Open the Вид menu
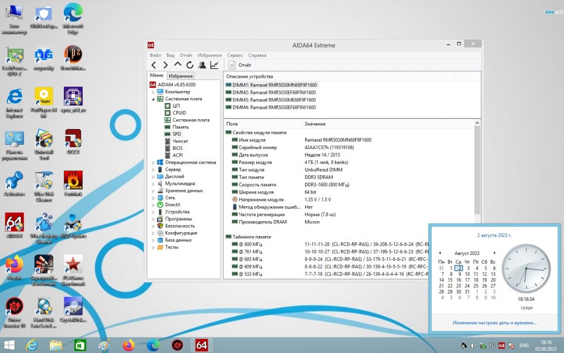The width and height of the screenshot is (564, 353). coord(170,55)
